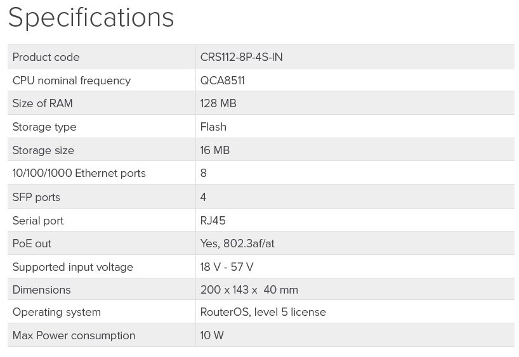Select the product code value CRS112-8P-4S-IN

pyautogui.click(x=241, y=57)
